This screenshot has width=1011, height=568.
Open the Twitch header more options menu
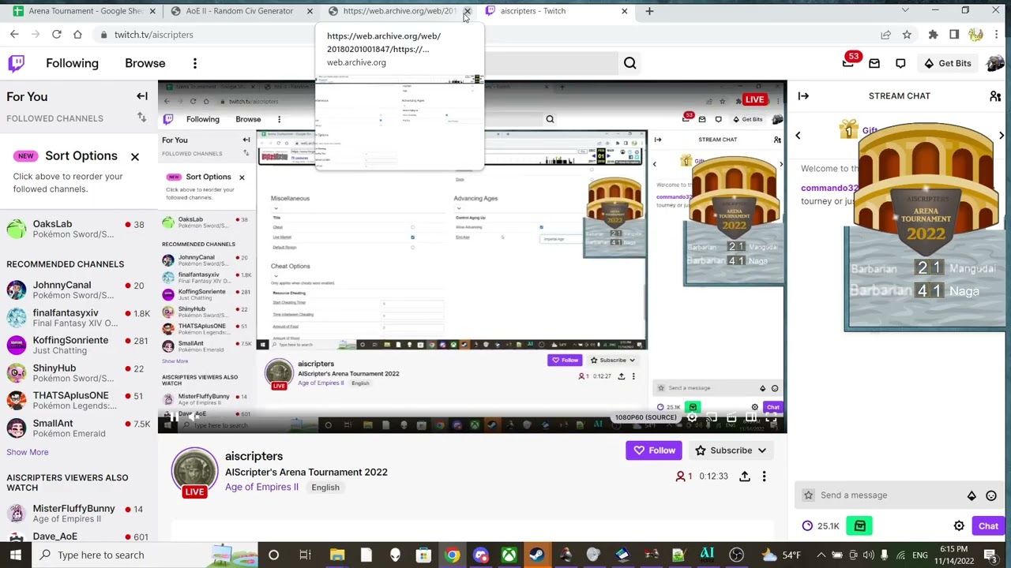pyautogui.click(x=195, y=63)
